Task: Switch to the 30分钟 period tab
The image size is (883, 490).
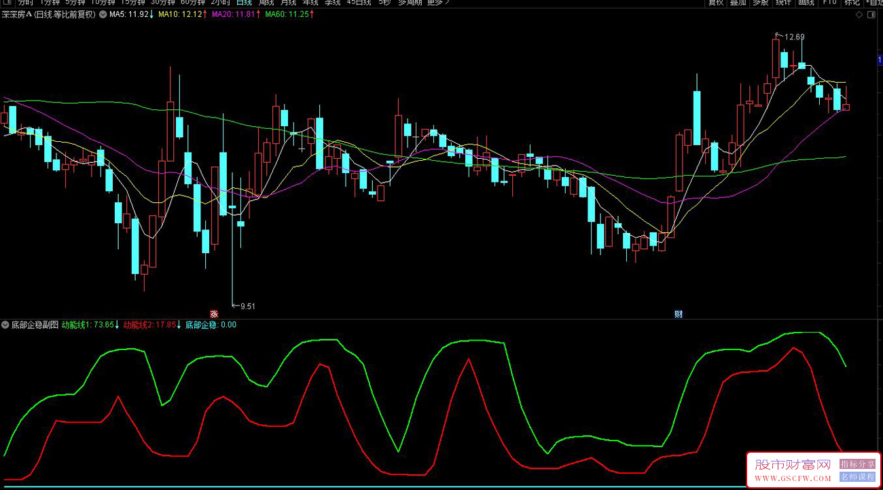Action: [163, 3]
